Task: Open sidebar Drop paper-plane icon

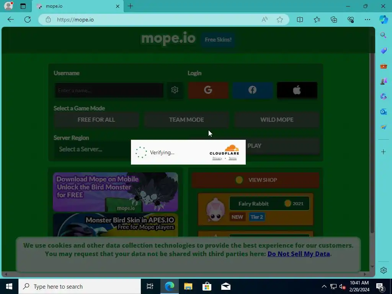Action: click(383, 127)
